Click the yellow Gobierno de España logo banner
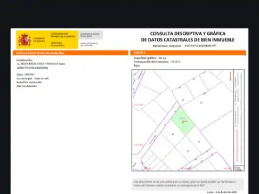 pyautogui.click(x=47, y=39)
